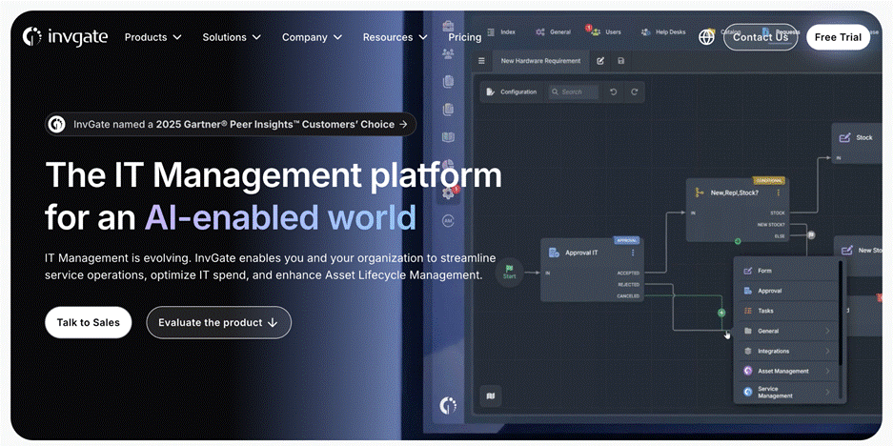
Task: Open the three-dot menu on New,Repl,Stock? node
Action: (778, 193)
